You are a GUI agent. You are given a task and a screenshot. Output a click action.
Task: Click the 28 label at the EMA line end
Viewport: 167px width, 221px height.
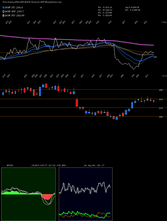(x=155, y=57)
